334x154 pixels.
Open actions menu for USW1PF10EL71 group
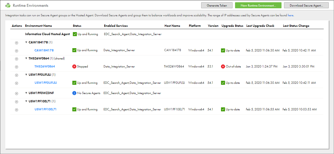pyautogui.click(x=17, y=102)
